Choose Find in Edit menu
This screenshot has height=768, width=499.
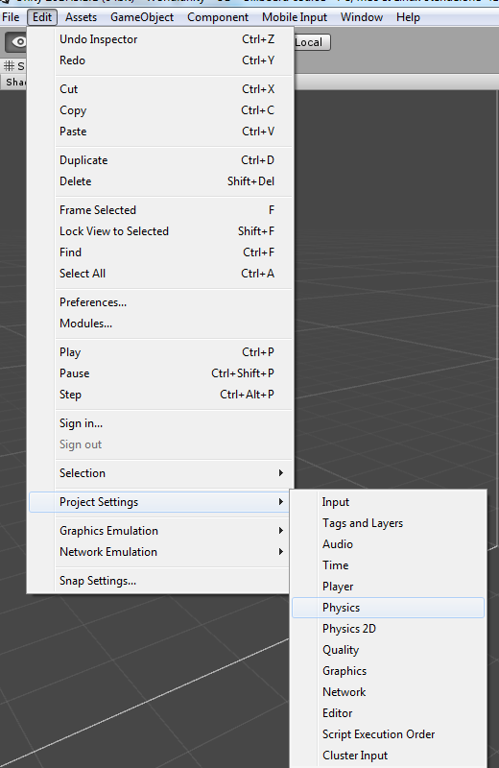click(161, 252)
